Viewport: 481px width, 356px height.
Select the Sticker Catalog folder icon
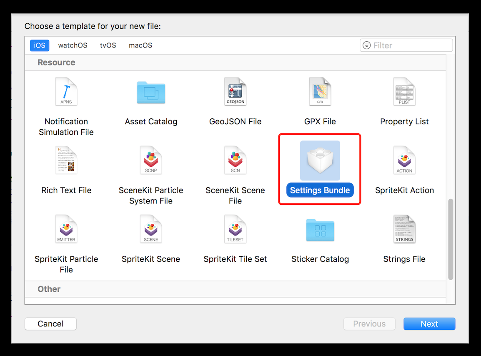320,230
